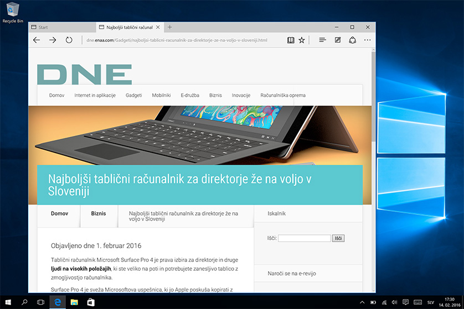Click the DNE site logo
464x309 pixels.
pos(84,74)
